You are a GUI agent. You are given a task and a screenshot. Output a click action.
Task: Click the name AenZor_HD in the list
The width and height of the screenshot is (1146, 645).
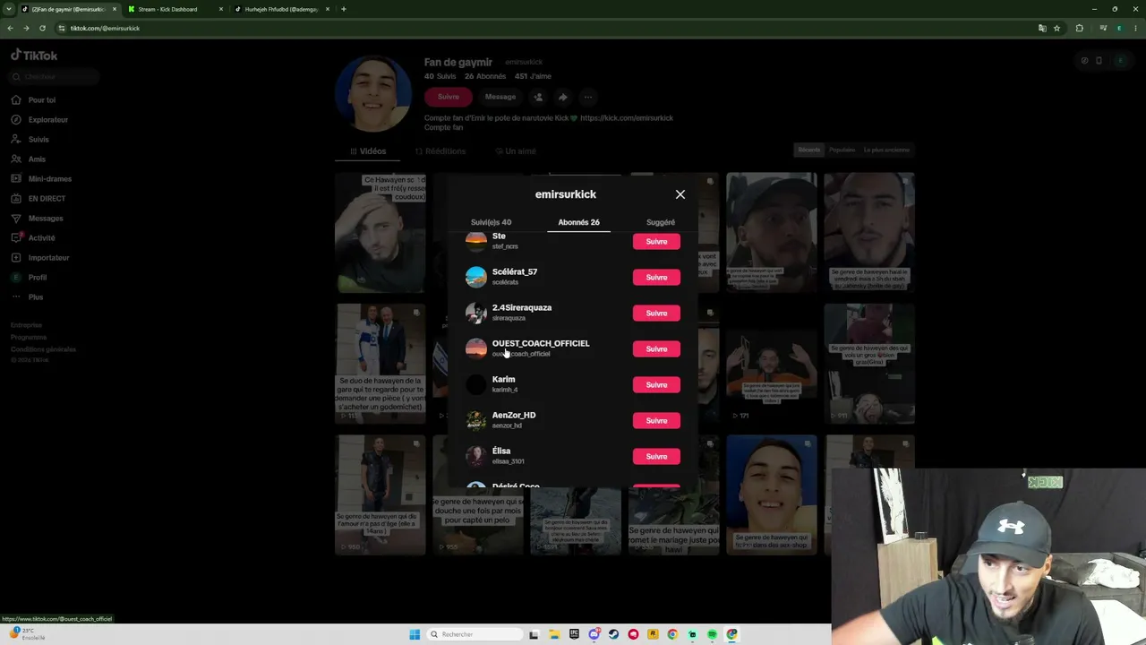point(514,415)
